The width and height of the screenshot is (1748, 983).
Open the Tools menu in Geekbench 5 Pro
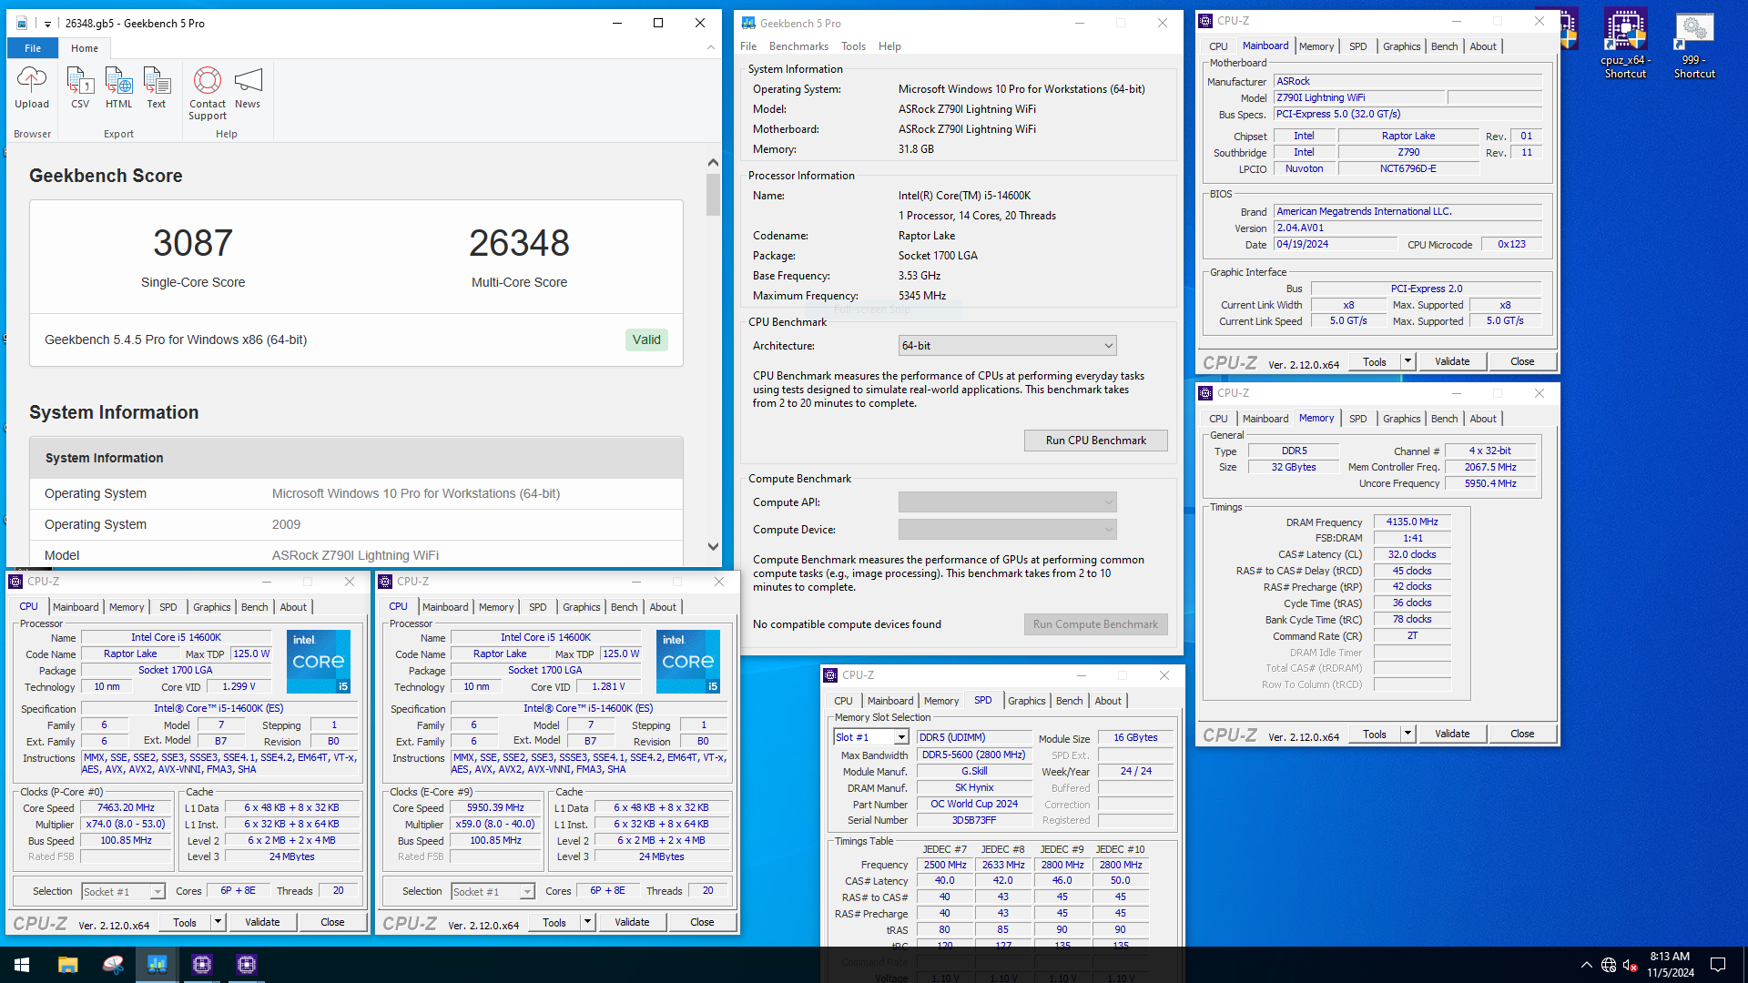click(x=853, y=46)
